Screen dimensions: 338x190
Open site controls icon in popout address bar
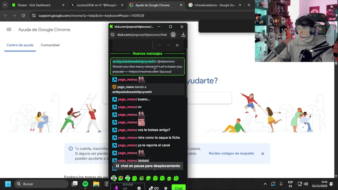coord(112,35)
